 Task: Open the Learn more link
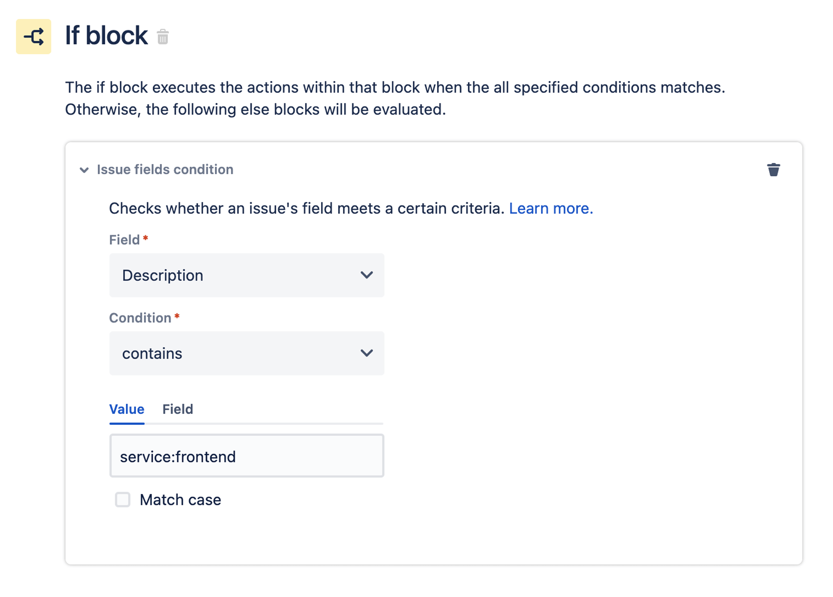pyautogui.click(x=551, y=208)
